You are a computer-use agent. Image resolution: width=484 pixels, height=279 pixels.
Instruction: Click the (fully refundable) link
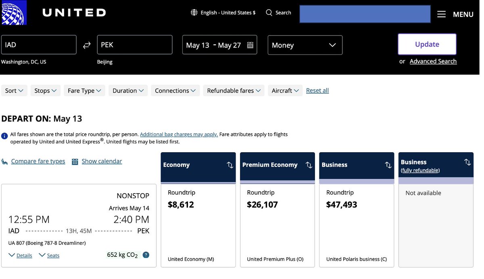tap(420, 170)
